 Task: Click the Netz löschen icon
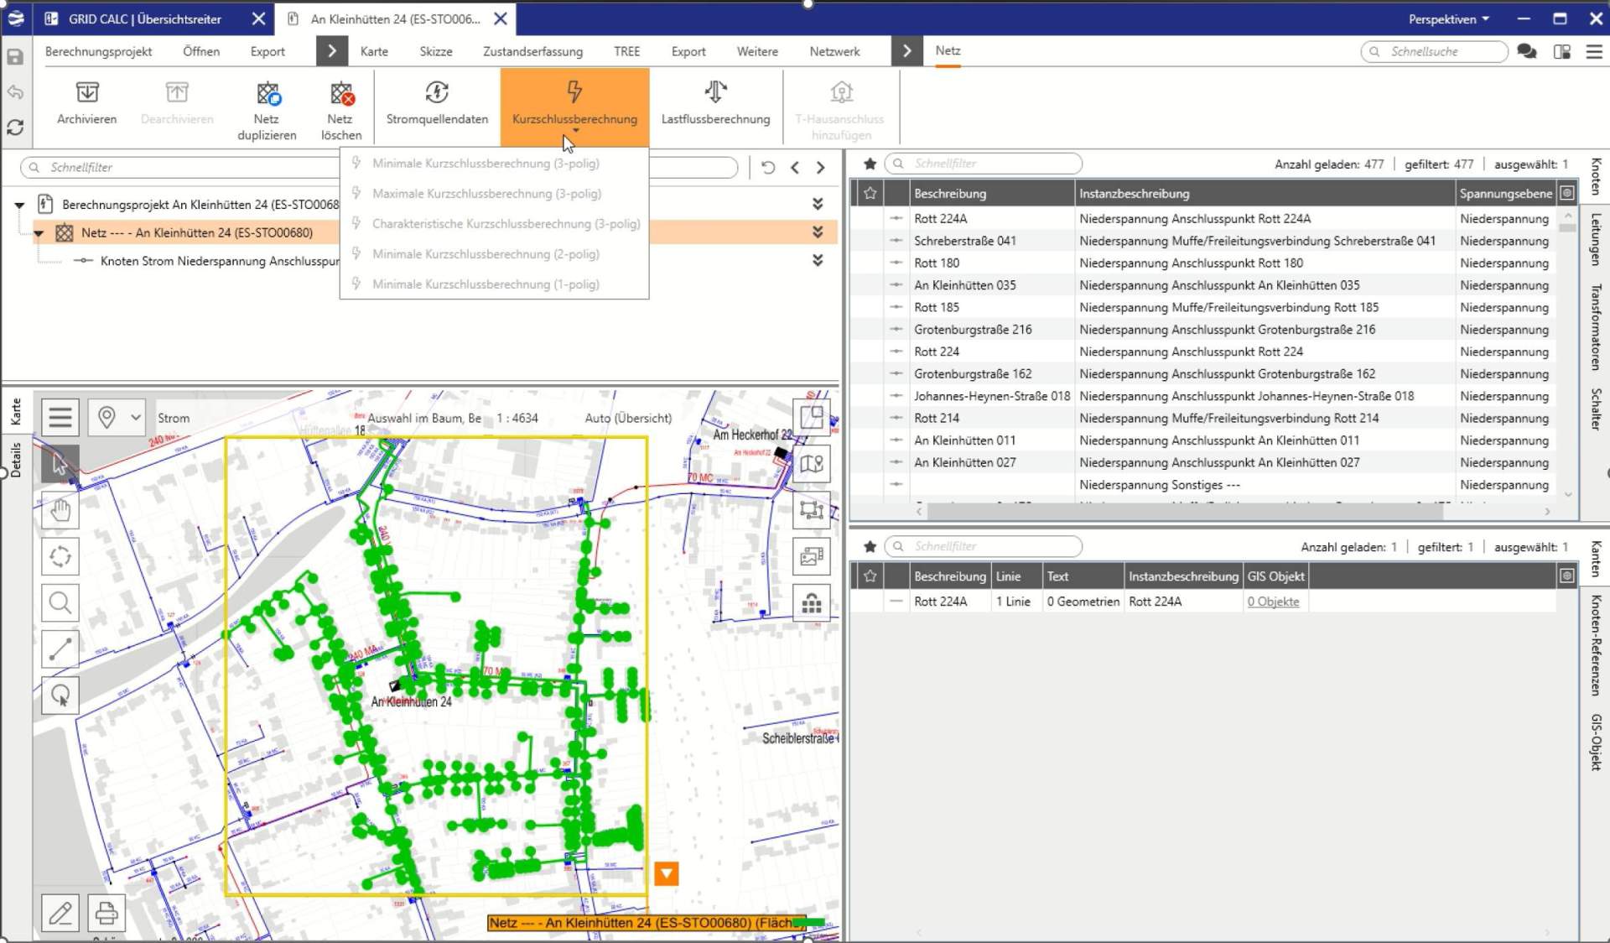[x=340, y=92]
